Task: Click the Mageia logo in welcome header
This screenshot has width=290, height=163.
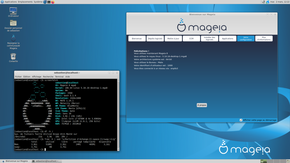Action: (x=202, y=25)
